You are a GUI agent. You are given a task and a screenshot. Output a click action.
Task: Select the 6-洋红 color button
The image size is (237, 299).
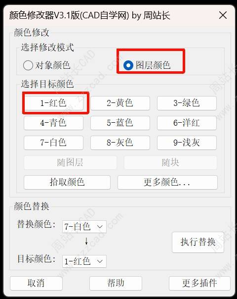[187, 123]
